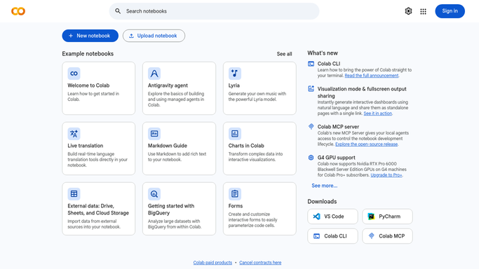Open the Markdown Guide notebook title
Screen dimensions: 479x269
pos(168,146)
